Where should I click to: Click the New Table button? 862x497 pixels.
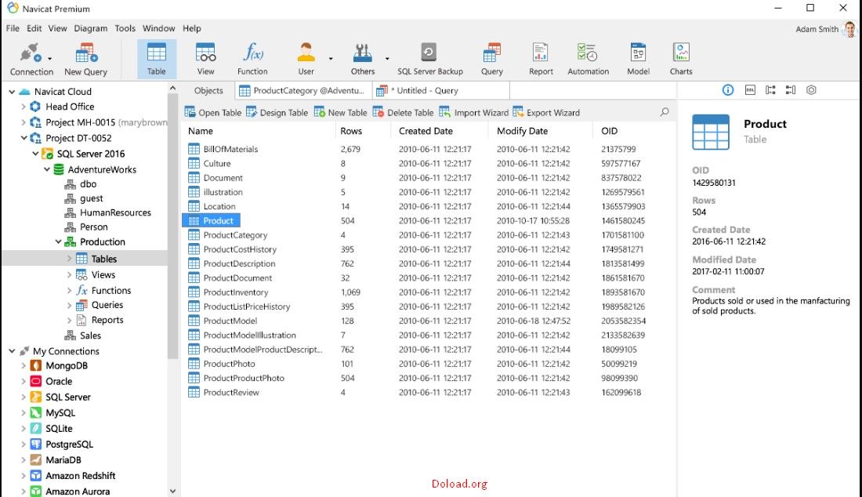(340, 112)
